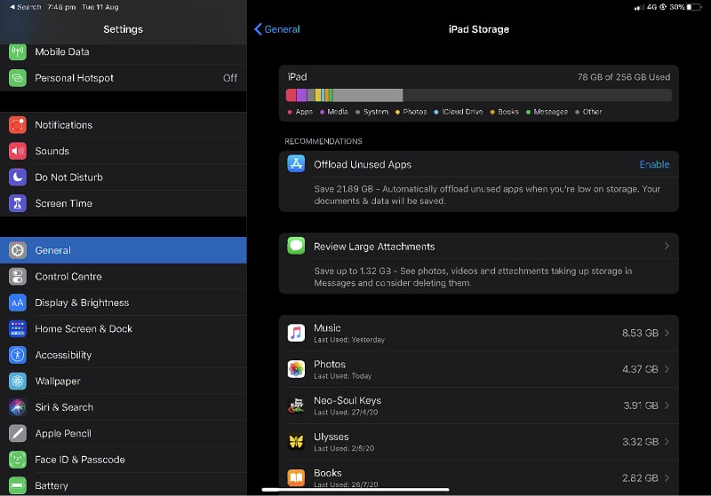Screen dimensions: 711x496
Task: Tap the orange Books app icon
Action: coord(296,478)
